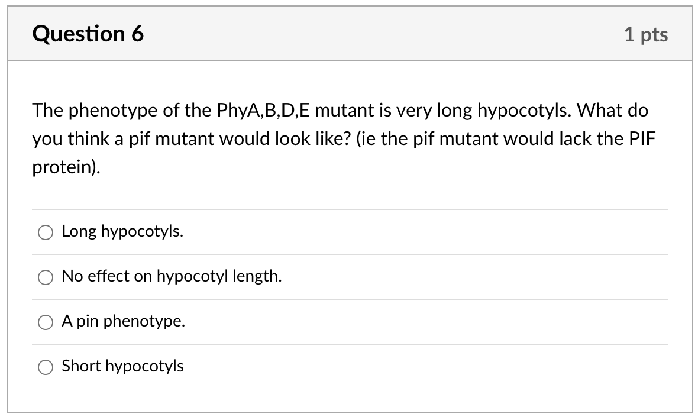This screenshot has width=698, height=420.
Task: Click the "Short hypocotyls" answer label
Action: pos(122,366)
